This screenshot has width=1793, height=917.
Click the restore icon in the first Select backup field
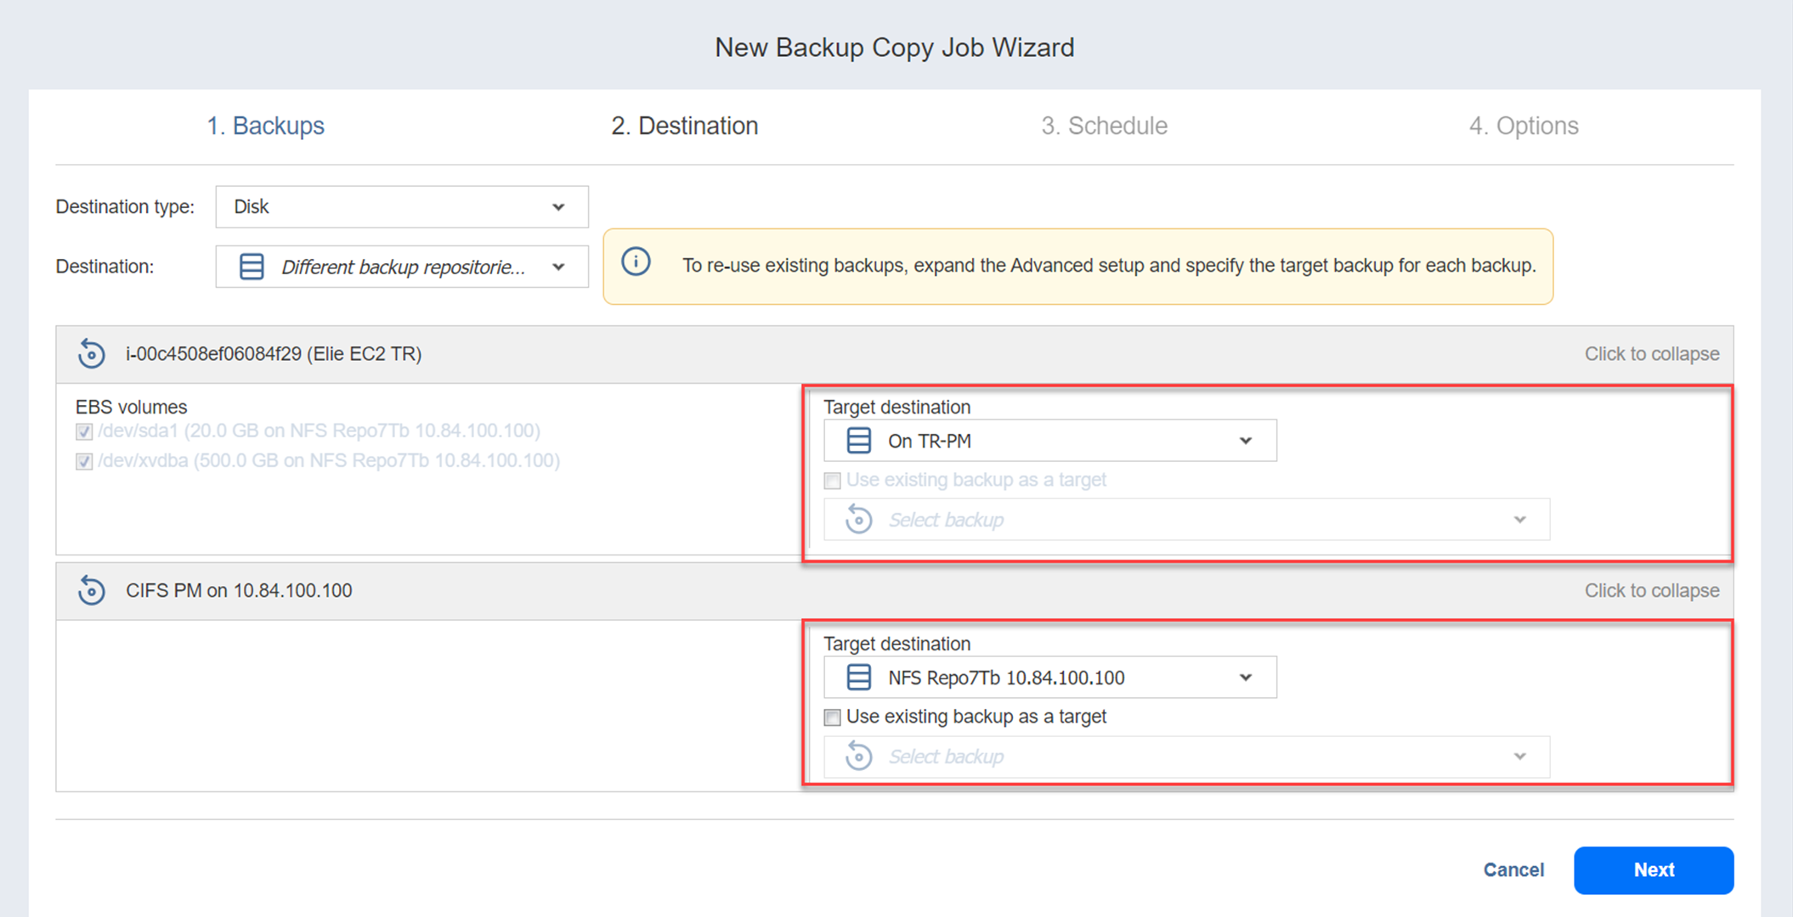tap(858, 520)
